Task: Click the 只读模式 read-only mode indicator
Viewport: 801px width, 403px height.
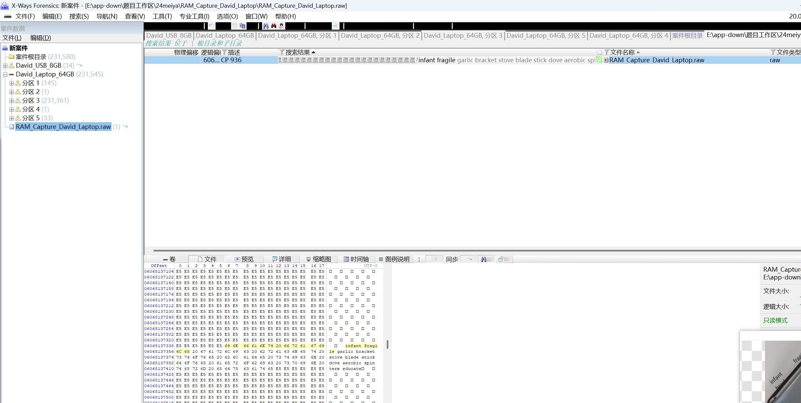Action: pos(775,320)
